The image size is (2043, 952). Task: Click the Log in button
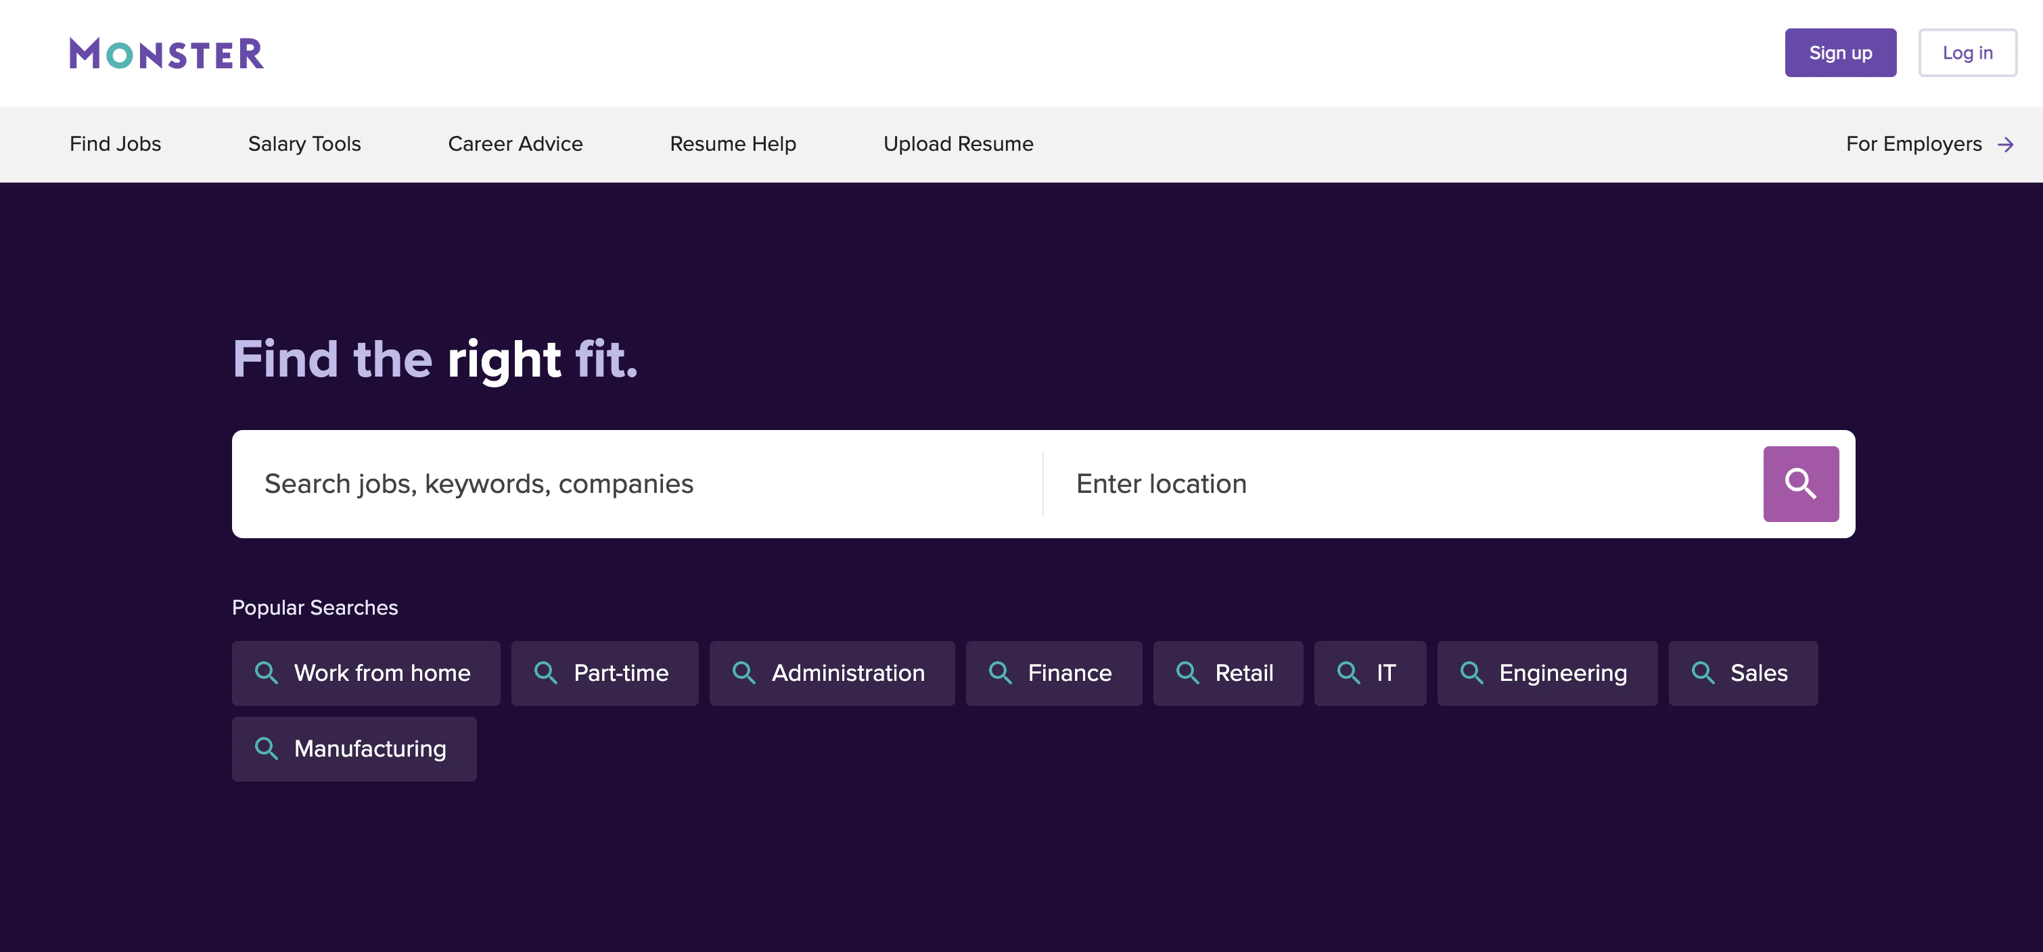pos(1967,53)
